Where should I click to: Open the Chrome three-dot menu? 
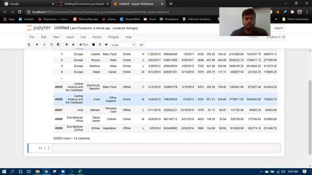(307, 12)
